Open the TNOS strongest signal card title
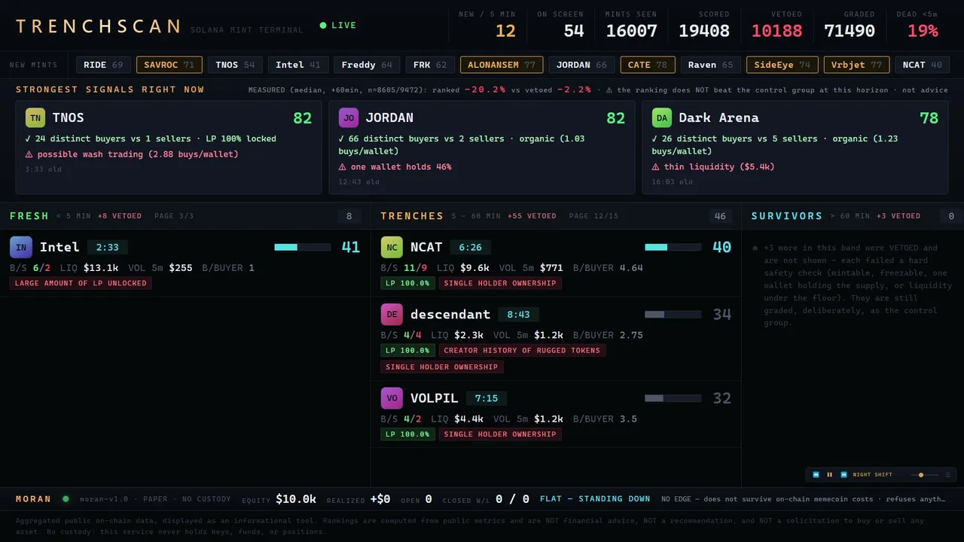This screenshot has height=542, width=964. click(x=68, y=117)
